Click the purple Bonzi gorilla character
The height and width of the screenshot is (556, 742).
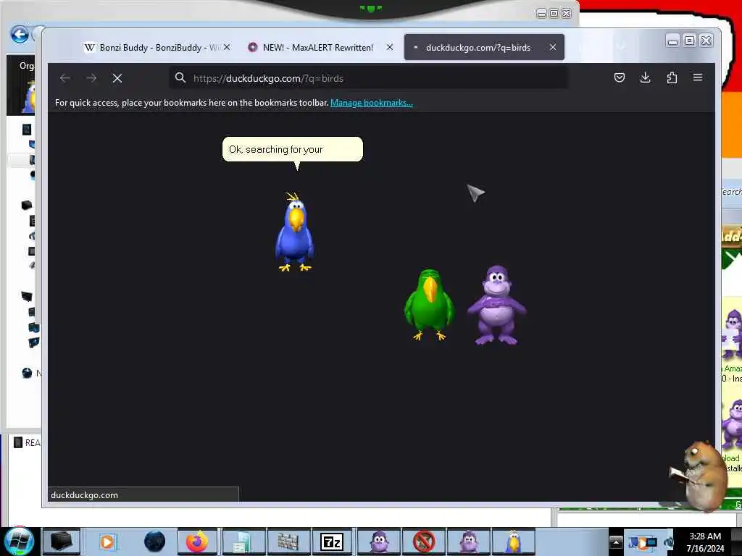click(x=496, y=305)
